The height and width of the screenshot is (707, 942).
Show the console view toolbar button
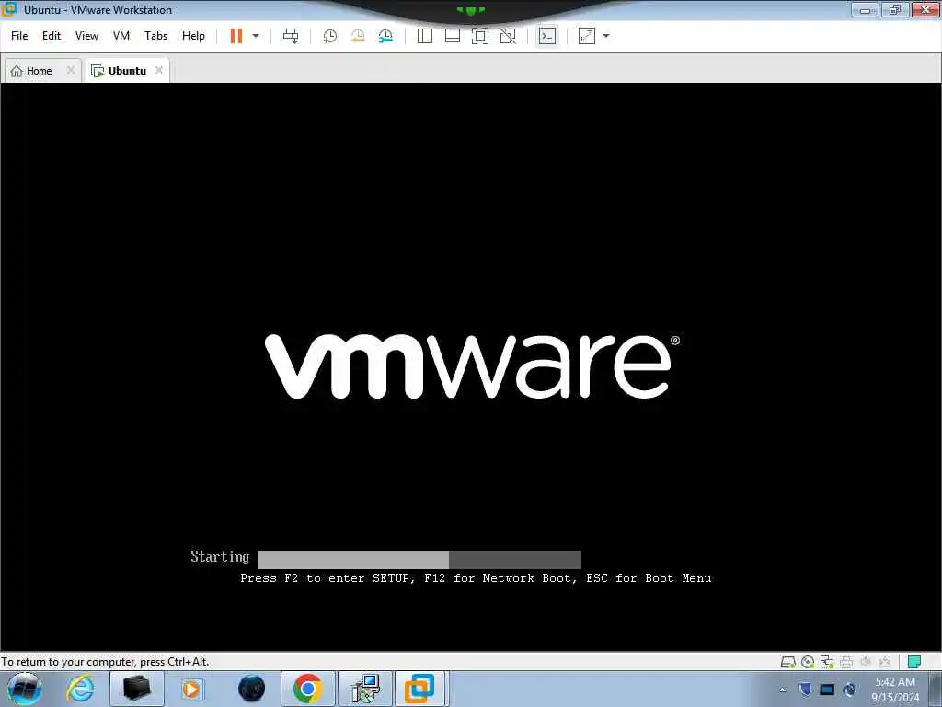click(547, 36)
